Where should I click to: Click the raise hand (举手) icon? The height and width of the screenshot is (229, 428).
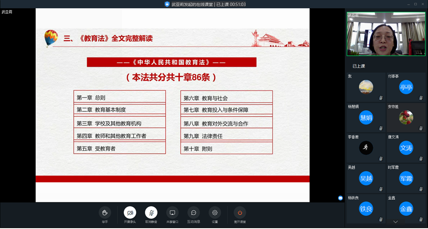pyautogui.click(x=105, y=213)
